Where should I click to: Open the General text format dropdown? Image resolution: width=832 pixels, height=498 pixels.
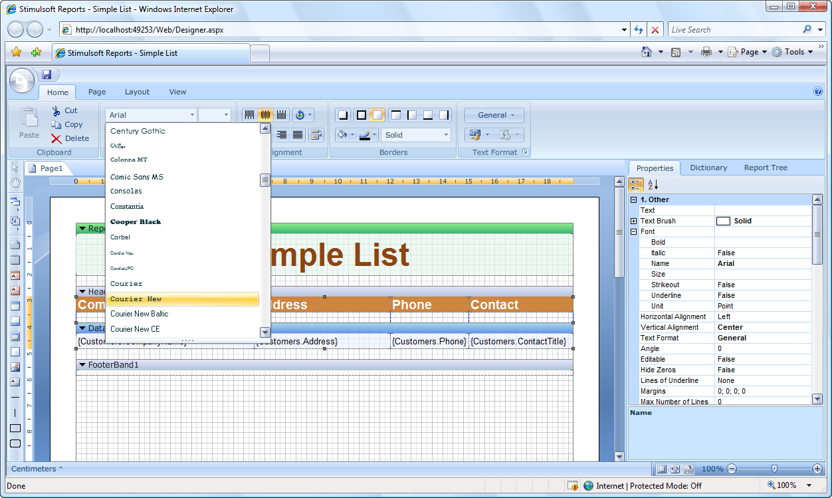pos(494,115)
